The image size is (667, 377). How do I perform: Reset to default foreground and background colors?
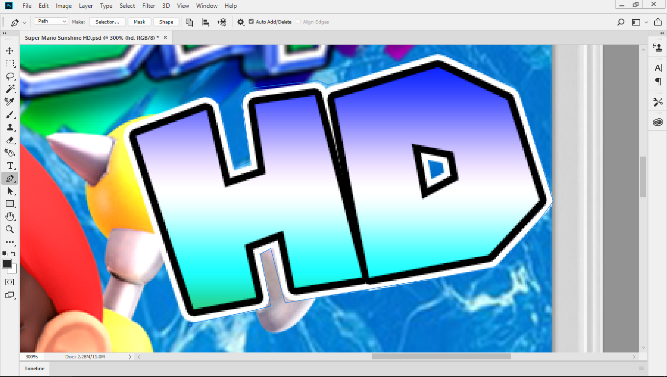pyautogui.click(x=5, y=254)
